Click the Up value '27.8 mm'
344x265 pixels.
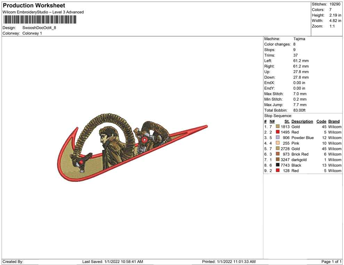tap(301, 72)
